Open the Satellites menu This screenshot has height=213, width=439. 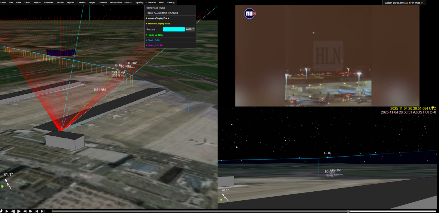click(x=49, y=2)
